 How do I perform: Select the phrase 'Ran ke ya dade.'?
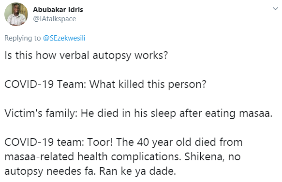coord(137,171)
